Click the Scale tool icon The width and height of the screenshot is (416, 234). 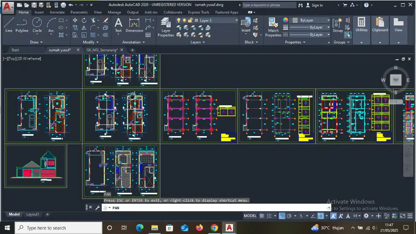click(x=84, y=35)
